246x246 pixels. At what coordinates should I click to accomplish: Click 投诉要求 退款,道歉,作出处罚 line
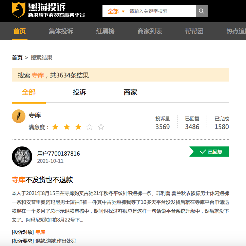[x=44, y=241]
